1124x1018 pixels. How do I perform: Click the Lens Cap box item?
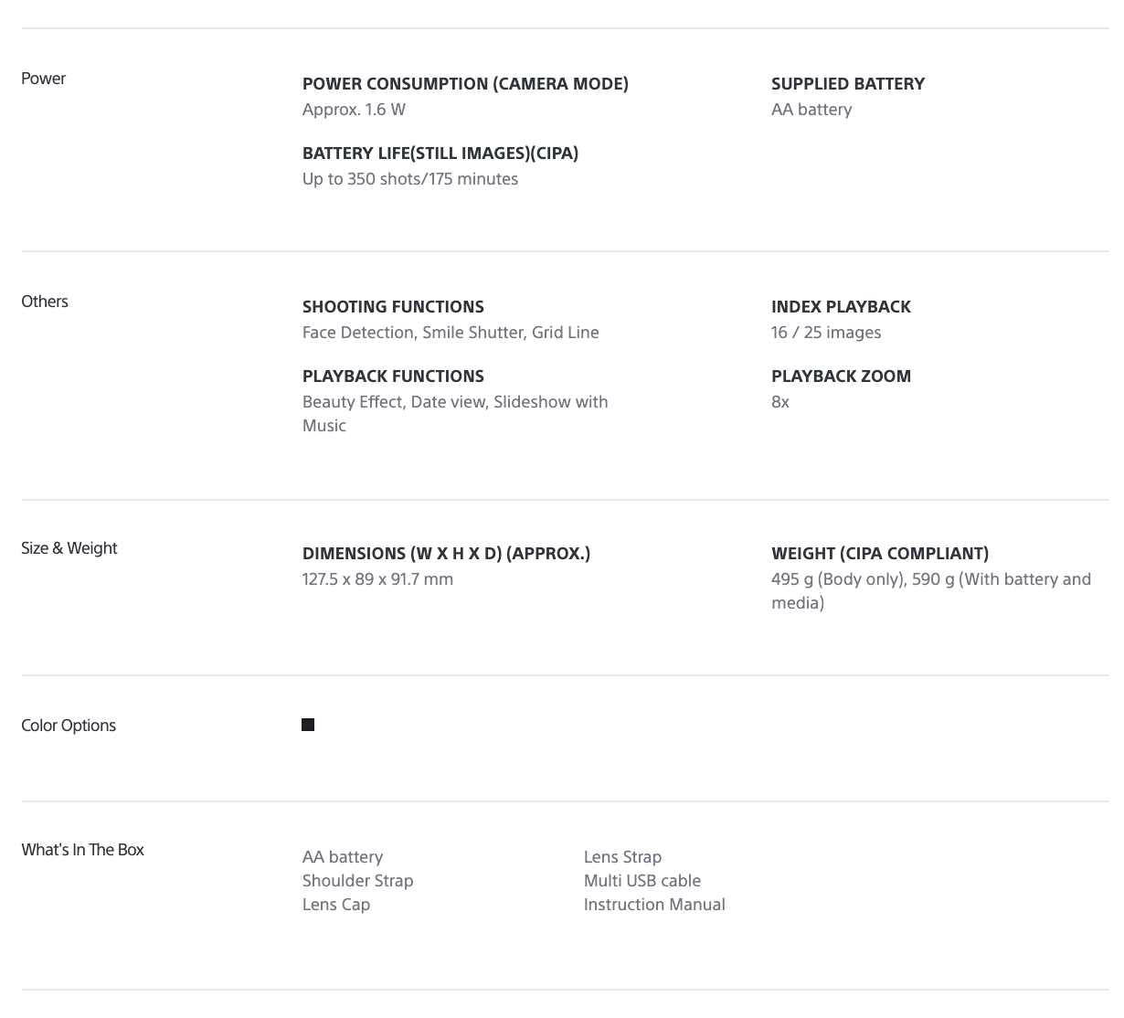[x=336, y=905]
